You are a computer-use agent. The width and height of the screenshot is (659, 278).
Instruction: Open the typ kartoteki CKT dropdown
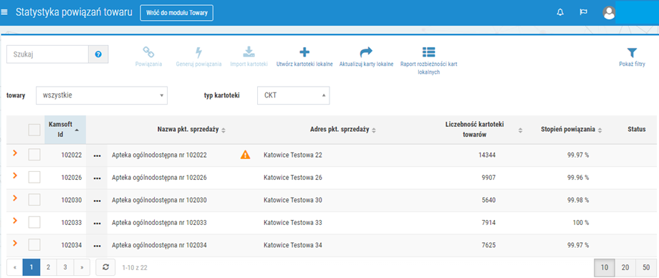pos(294,95)
